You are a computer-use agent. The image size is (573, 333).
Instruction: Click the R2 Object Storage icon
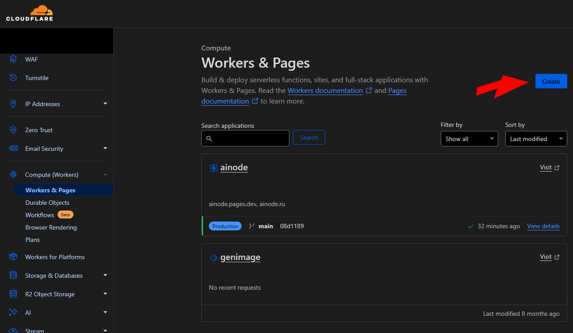13,294
